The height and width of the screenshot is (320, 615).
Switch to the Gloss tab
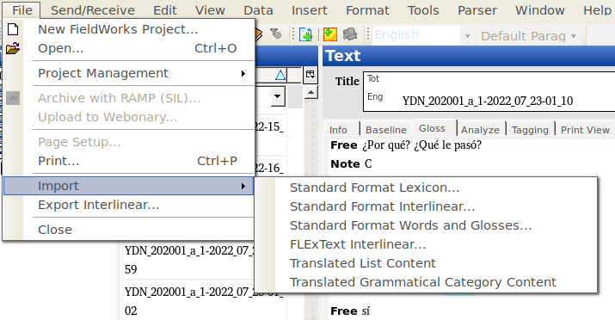tap(432, 128)
